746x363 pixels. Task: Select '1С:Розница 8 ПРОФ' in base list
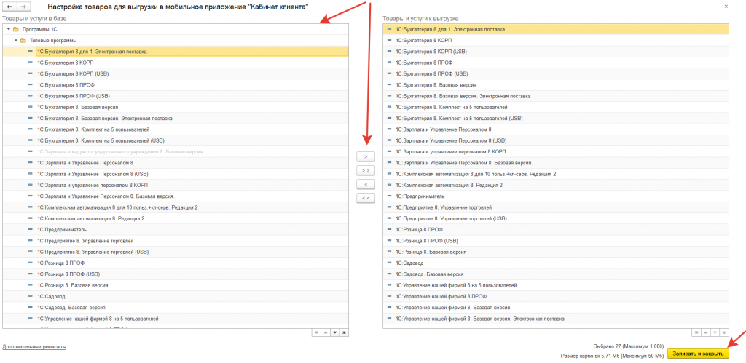point(176,263)
